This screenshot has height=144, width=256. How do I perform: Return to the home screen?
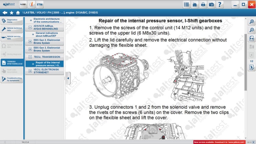point(18,13)
